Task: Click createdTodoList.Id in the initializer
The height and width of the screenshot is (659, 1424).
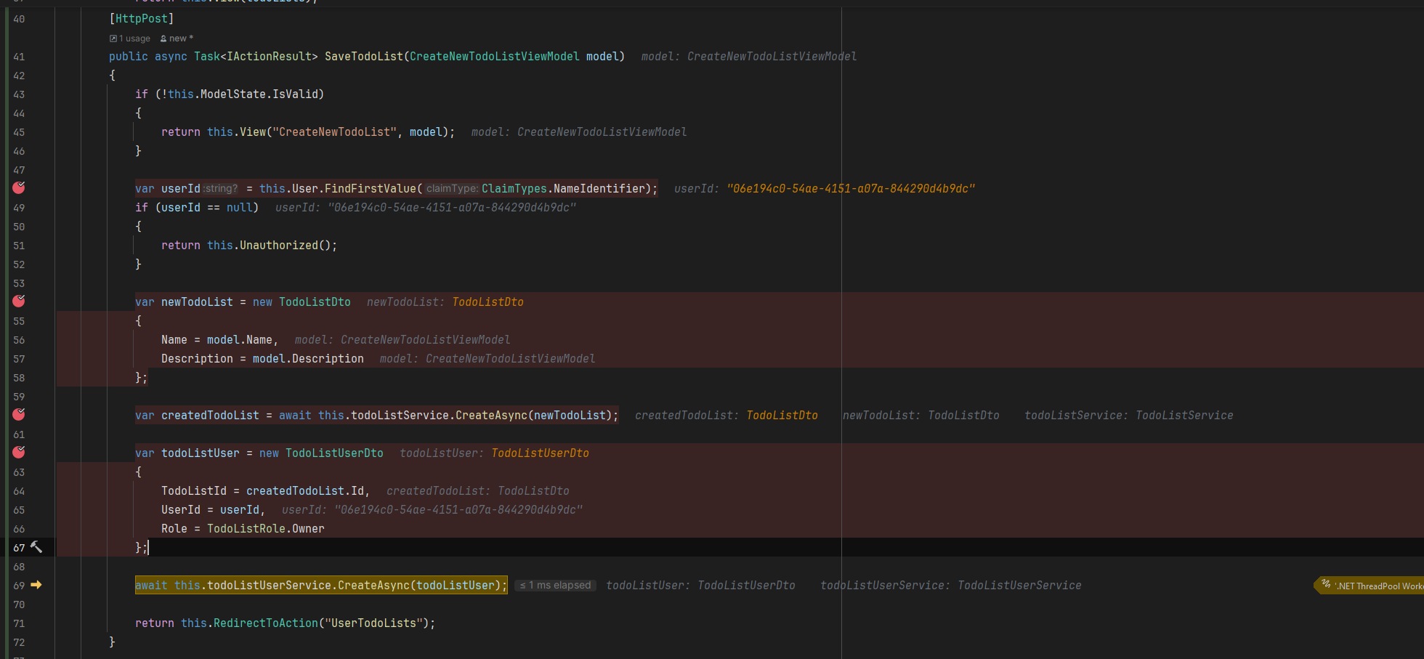Action: click(305, 491)
